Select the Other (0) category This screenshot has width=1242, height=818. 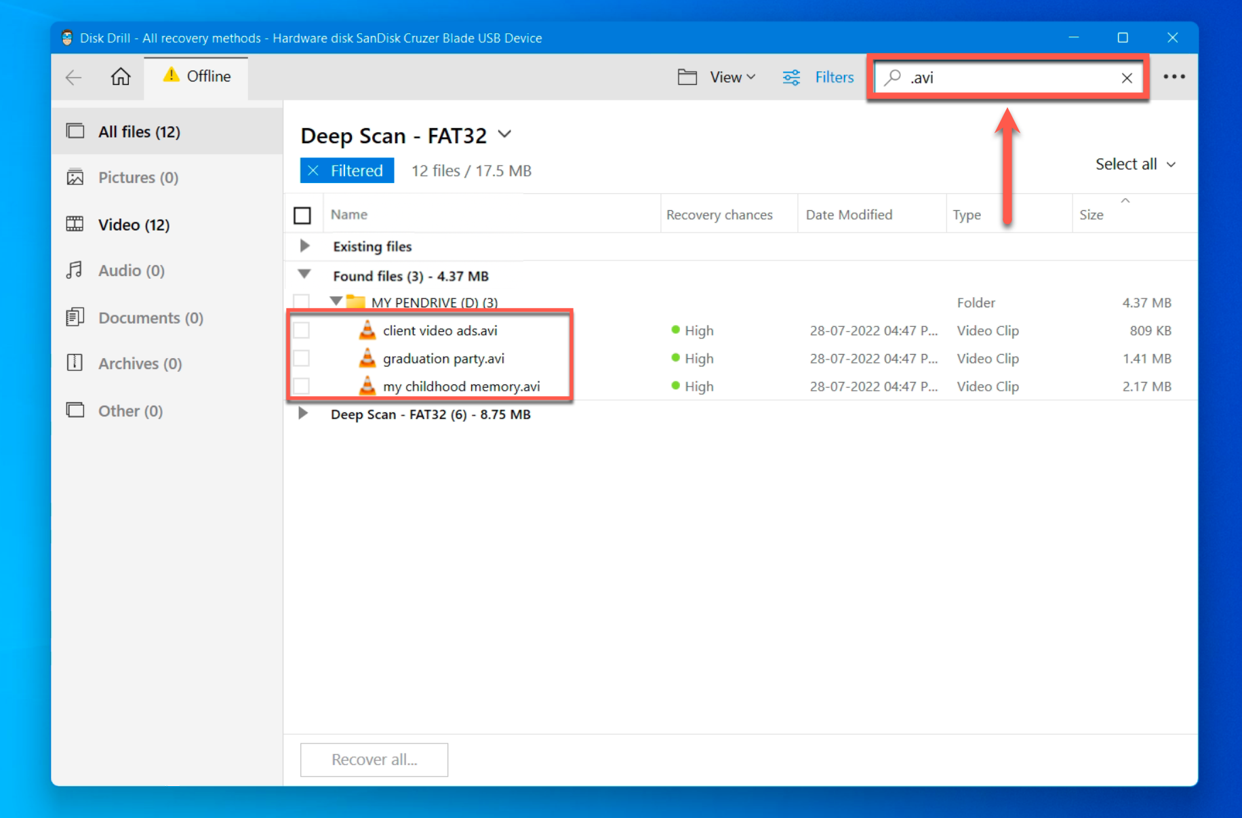[167, 410]
